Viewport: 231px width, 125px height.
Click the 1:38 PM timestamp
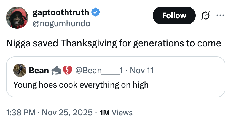pyautogui.click(x=21, y=113)
